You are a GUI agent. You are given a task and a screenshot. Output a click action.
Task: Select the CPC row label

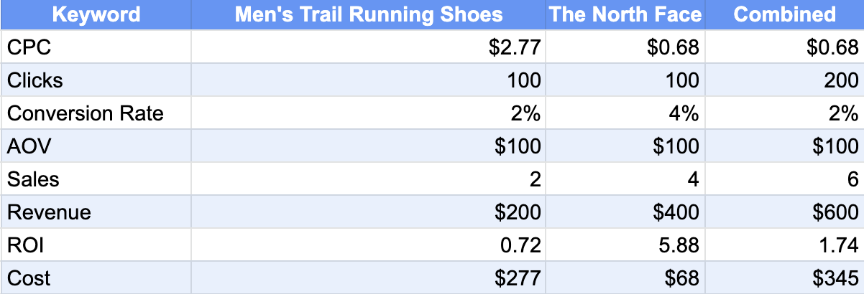(96, 47)
